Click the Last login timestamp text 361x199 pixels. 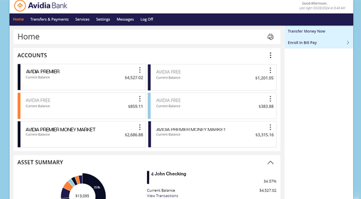click(322, 8)
